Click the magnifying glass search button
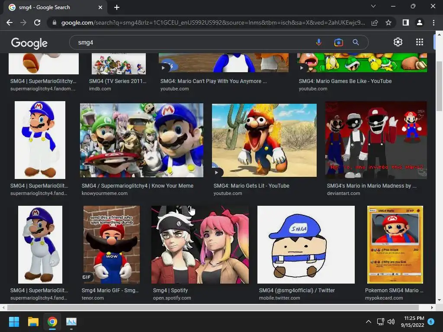The image size is (443, 332). 356,42
